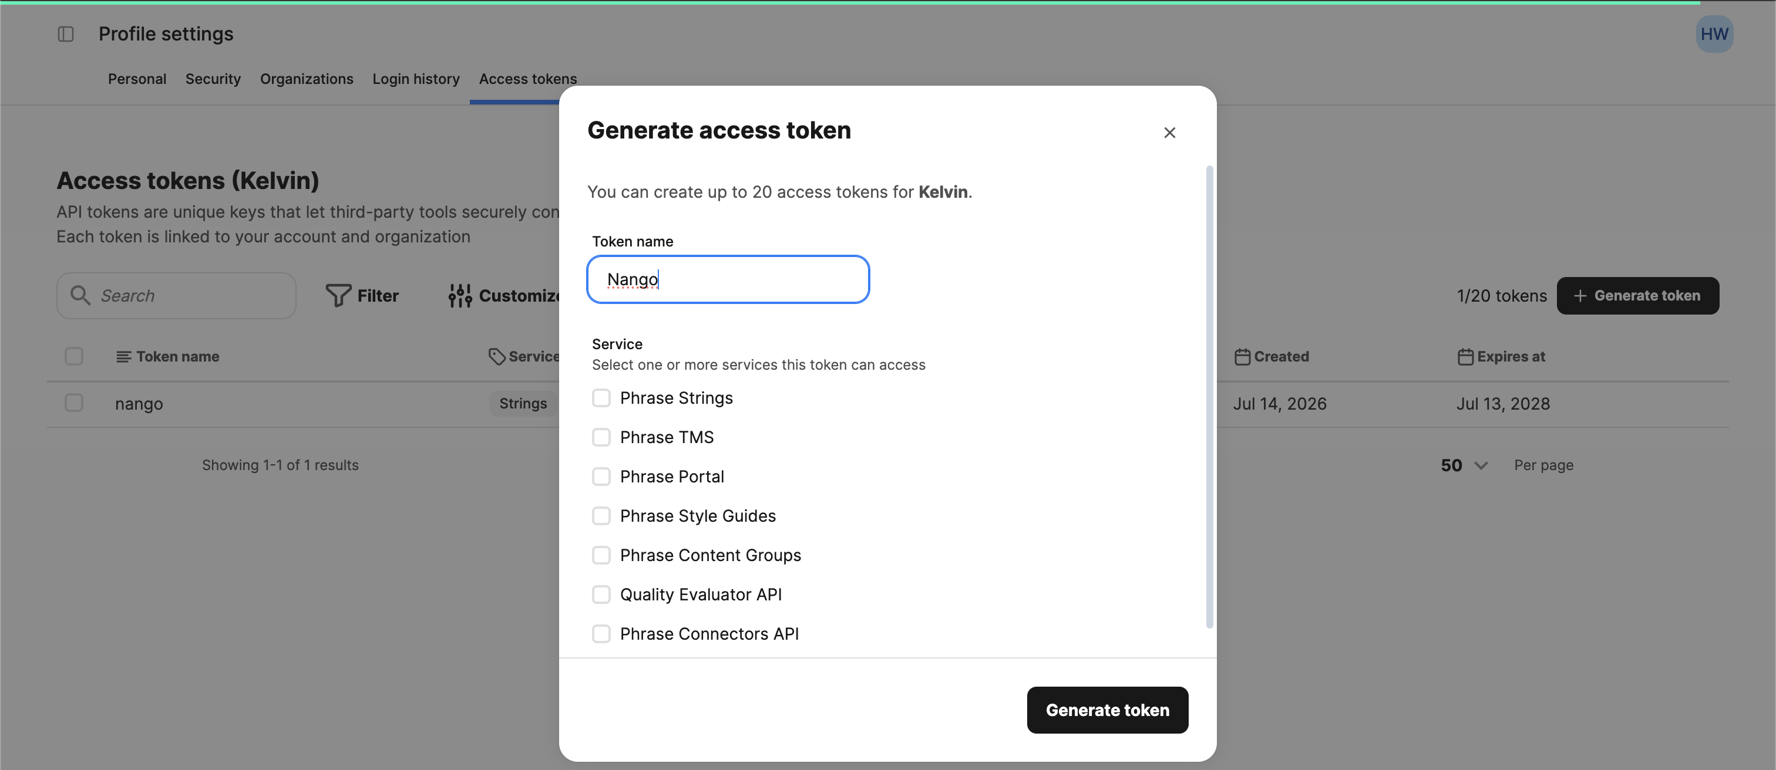Select all tokens via header checkbox
Viewport: 1776px width, 770px height.
pyautogui.click(x=74, y=356)
